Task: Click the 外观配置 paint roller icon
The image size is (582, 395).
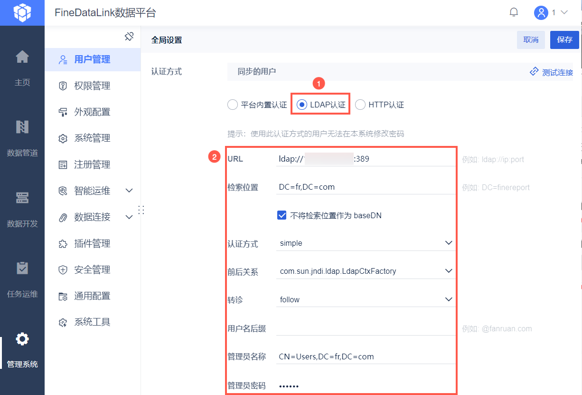Action: pyautogui.click(x=63, y=112)
